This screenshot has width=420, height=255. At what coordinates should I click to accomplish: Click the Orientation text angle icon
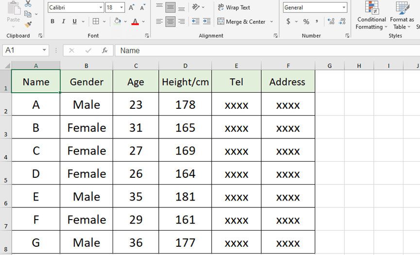pyautogui.click(x=196, y=7)
